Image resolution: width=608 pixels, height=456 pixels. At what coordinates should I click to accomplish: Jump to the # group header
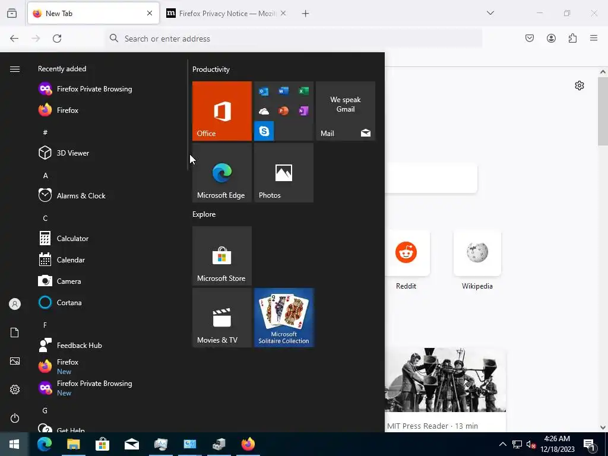pos(45,132)
